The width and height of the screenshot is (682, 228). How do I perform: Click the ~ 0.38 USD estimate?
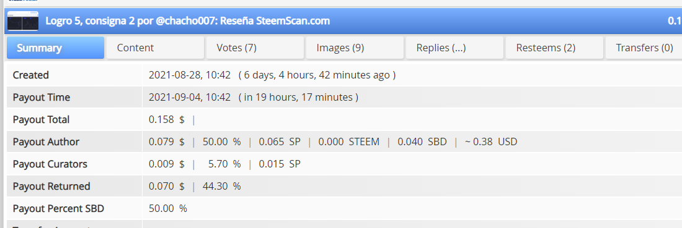[491, 141]
